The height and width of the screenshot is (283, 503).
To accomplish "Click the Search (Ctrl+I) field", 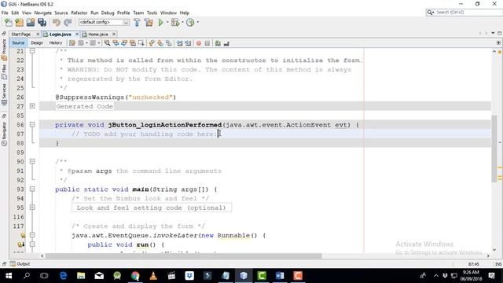I will point(464,13).
